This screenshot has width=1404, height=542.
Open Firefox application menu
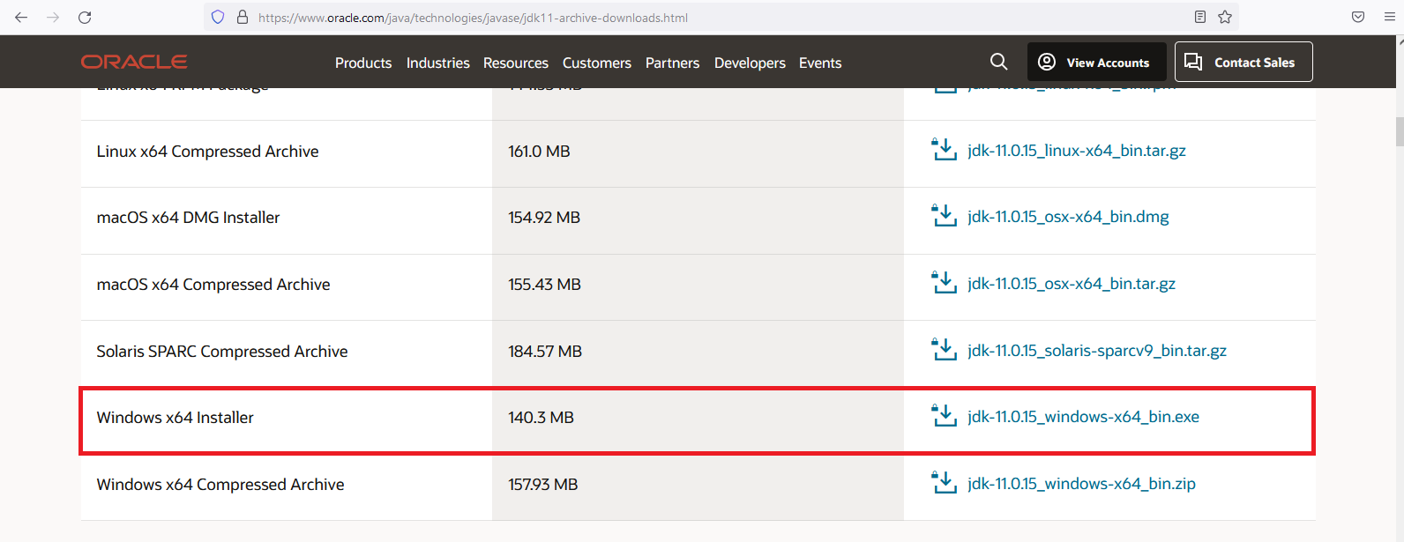(x=1389, y=18)
